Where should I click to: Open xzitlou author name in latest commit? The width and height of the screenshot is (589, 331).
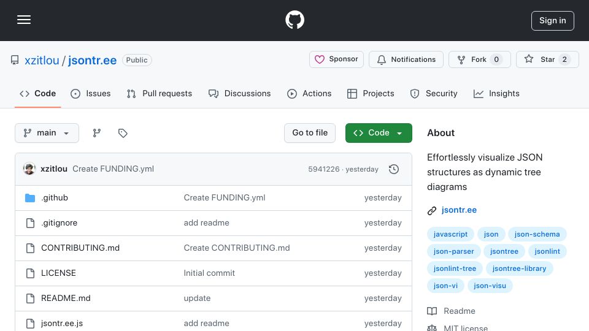tap(54, 169)
